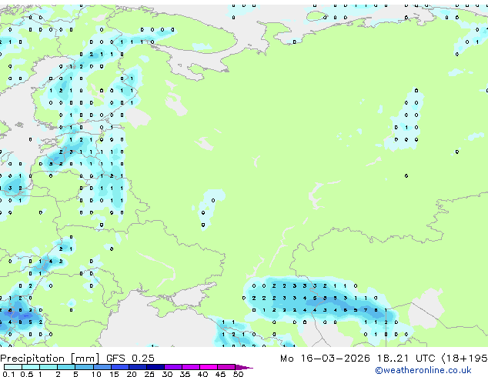Click the 'GFS 0.25' model label

click(x=130, y=358)
